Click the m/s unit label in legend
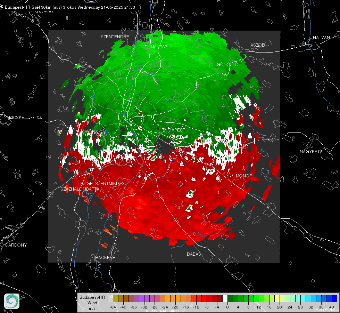Viewport: 340px width, 313px height. [92, 308]
